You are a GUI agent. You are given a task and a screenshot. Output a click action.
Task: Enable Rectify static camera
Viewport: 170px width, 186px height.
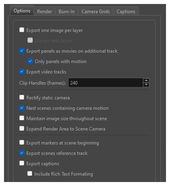(x=22, y=97)
